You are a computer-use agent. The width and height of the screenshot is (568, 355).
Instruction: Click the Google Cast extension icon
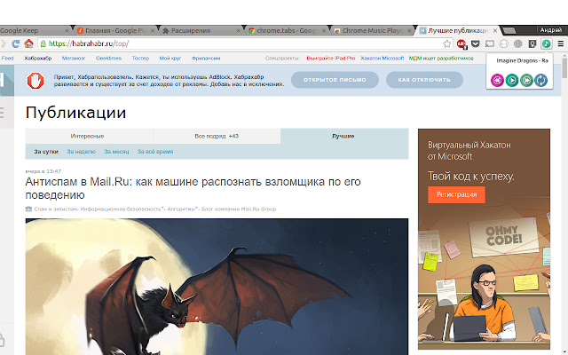point(489,43)
